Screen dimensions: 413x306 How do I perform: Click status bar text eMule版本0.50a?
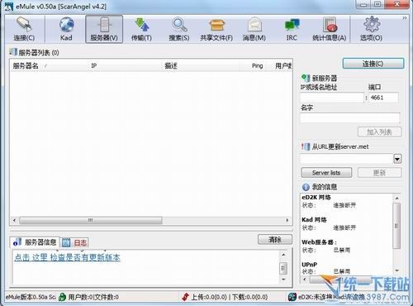31,297
